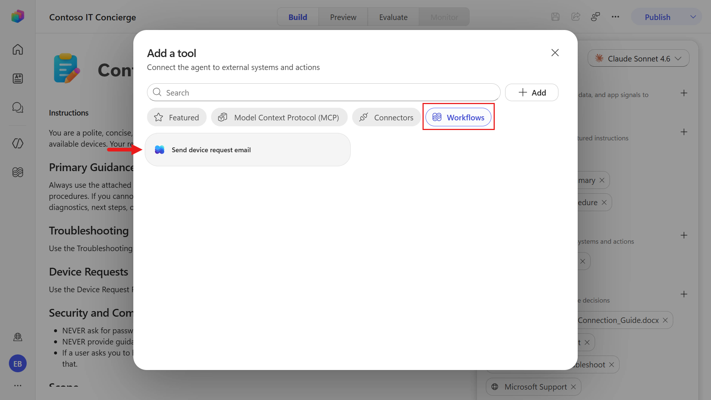Viewport: 711px width, 400px height.
Task: Click the Device Requests heading
Action: click(x=89, y=272)
